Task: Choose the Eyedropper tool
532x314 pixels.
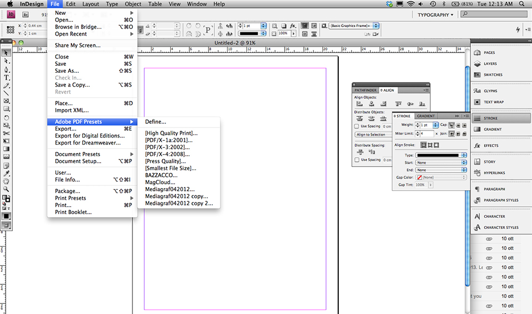Action: pyautogui.click(x=6, y=173)
